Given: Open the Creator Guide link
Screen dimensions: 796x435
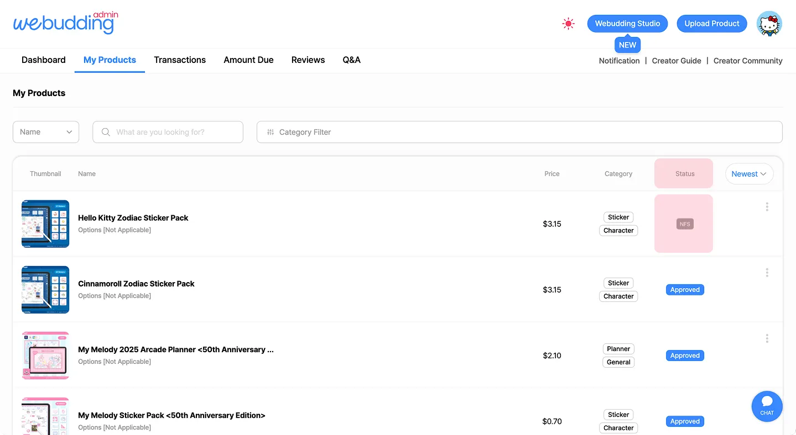Looking at the screenshot, I should 676,61.
